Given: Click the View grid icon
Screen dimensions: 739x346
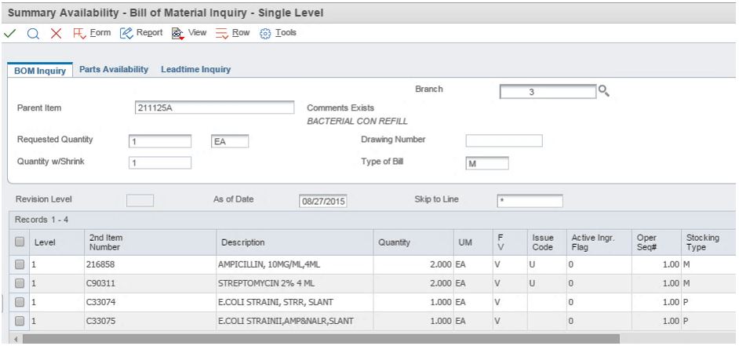Looking at the screenshot, I should [177, 34].
